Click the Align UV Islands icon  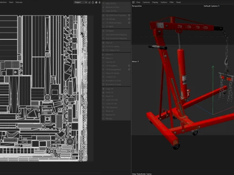(x=103, y=73)
